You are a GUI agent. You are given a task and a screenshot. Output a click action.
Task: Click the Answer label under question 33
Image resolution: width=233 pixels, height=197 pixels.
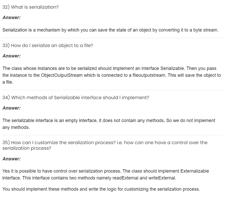point(11,56)
